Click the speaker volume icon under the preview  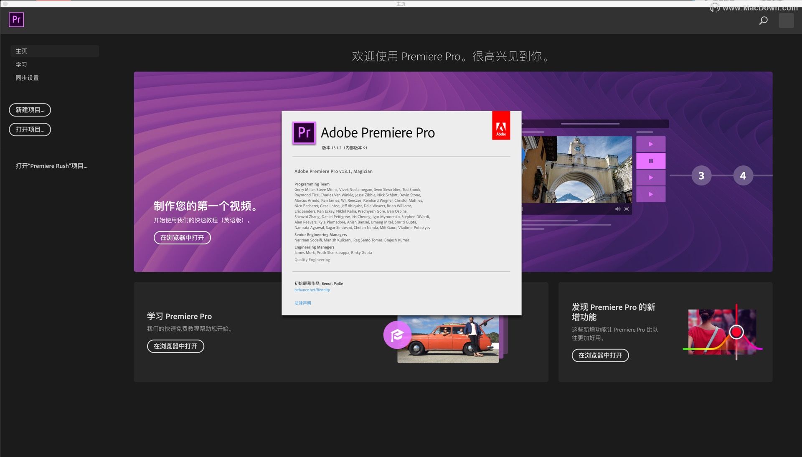tap(617, 209)
